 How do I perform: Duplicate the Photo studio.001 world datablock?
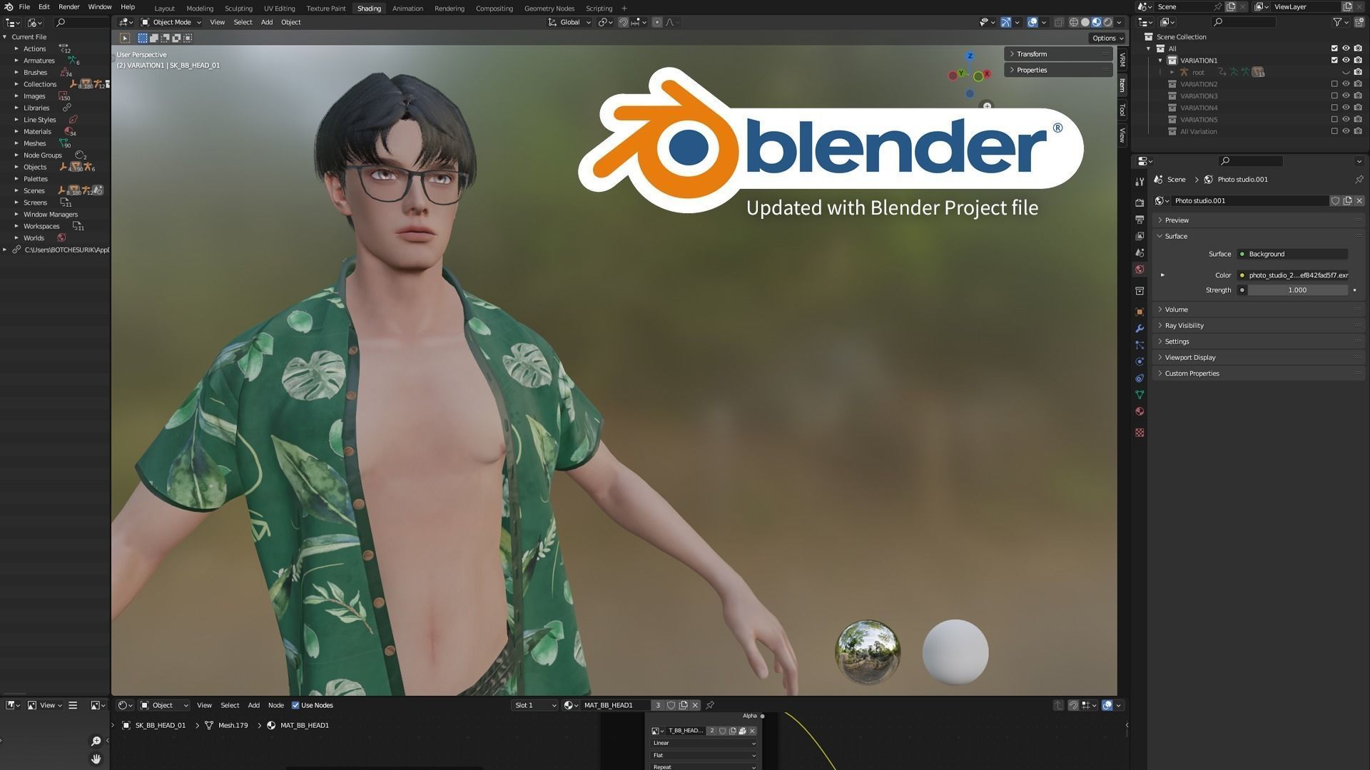(1347, 201)
